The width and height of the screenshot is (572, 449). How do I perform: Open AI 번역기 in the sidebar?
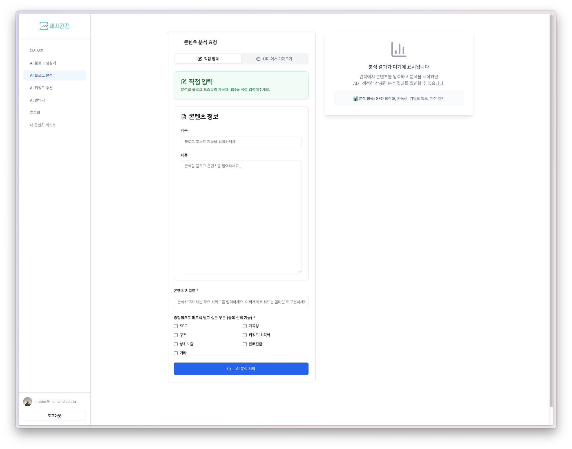[x=54, y=100]
